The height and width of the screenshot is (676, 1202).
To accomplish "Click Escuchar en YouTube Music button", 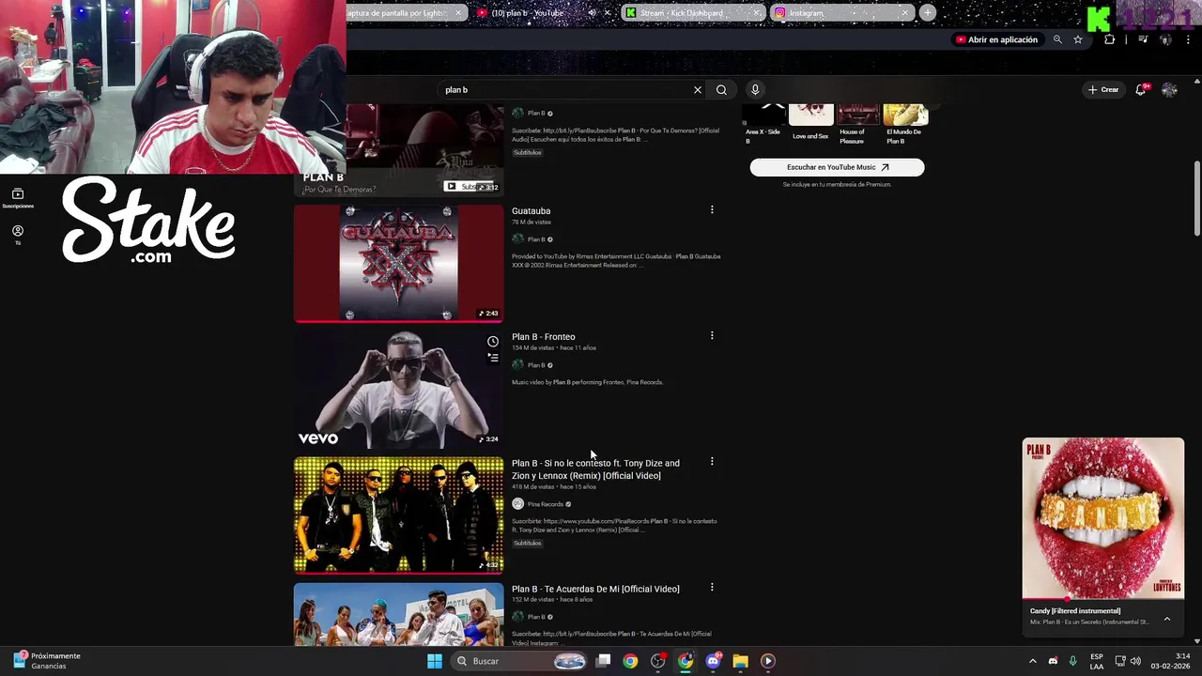I will [837, 167].
